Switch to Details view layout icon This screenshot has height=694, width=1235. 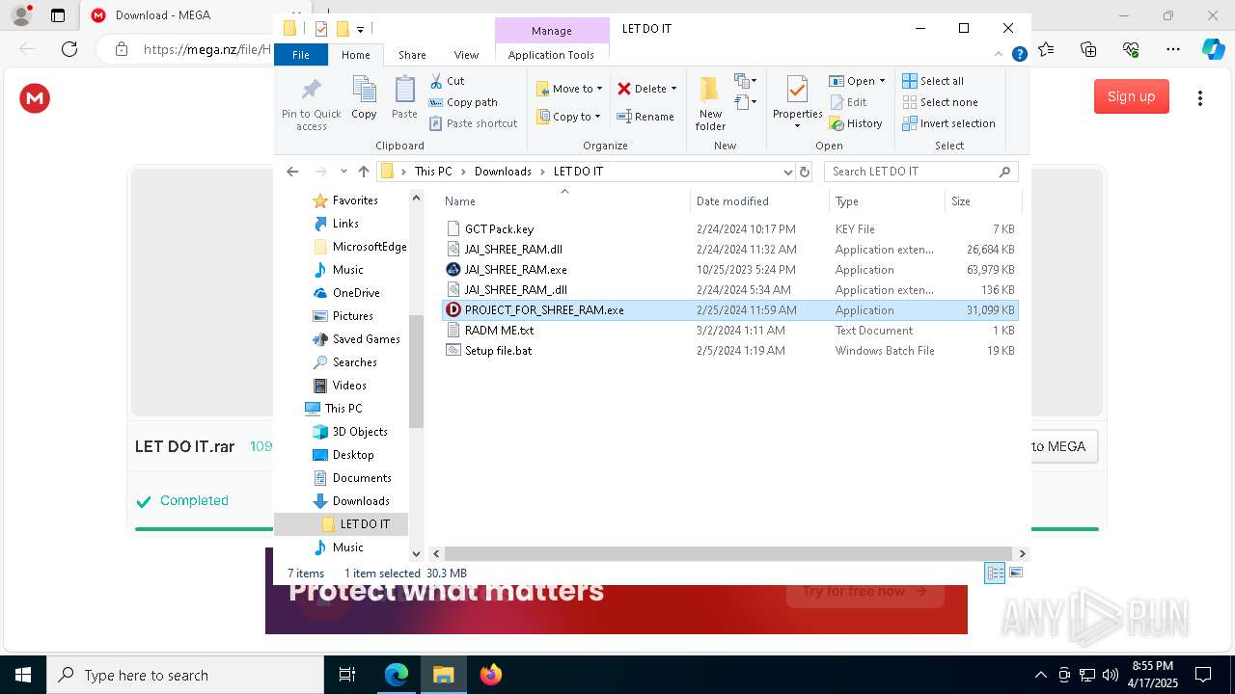(x=995, y=573)
